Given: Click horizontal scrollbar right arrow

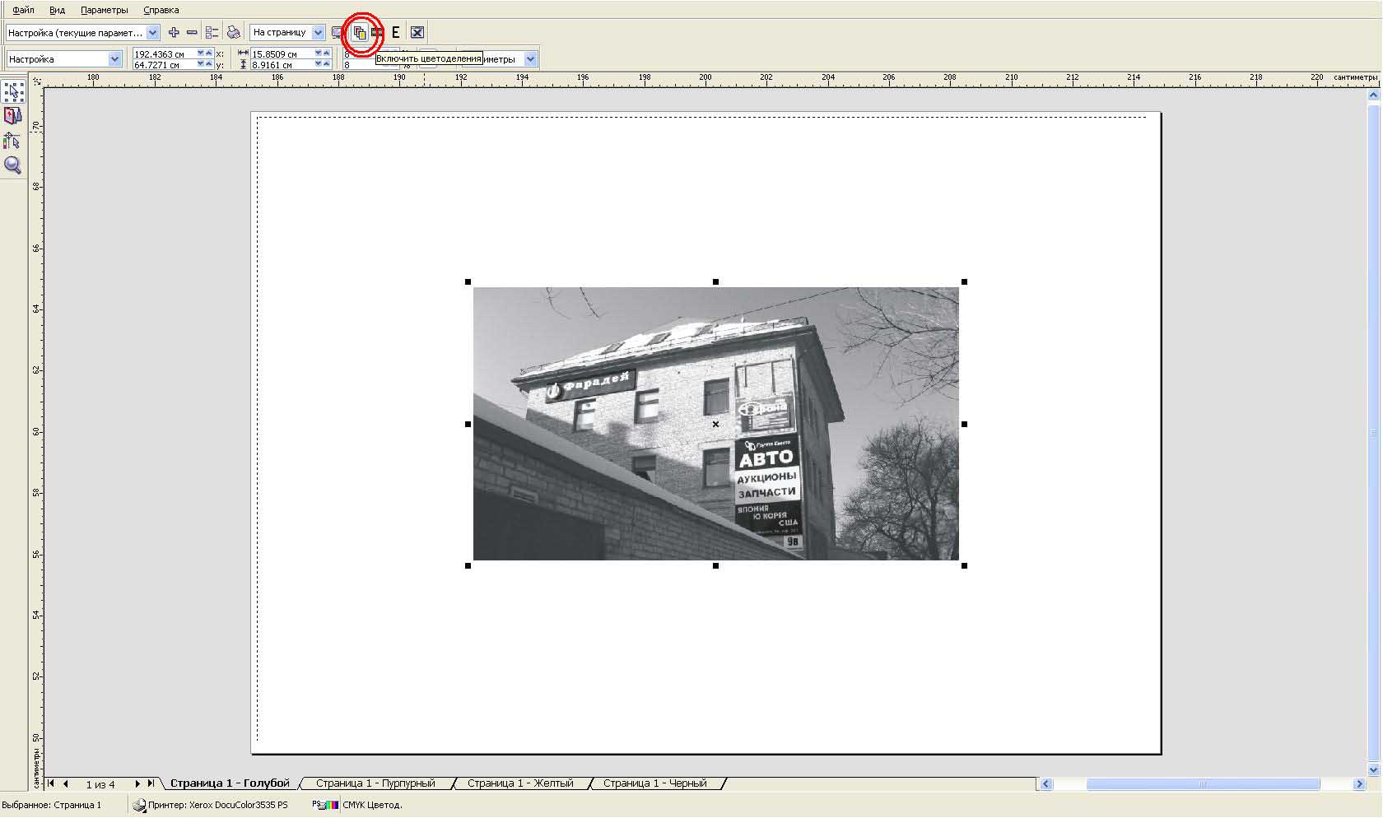Looking at the screenshot, I should click(x=1359, y=784).
